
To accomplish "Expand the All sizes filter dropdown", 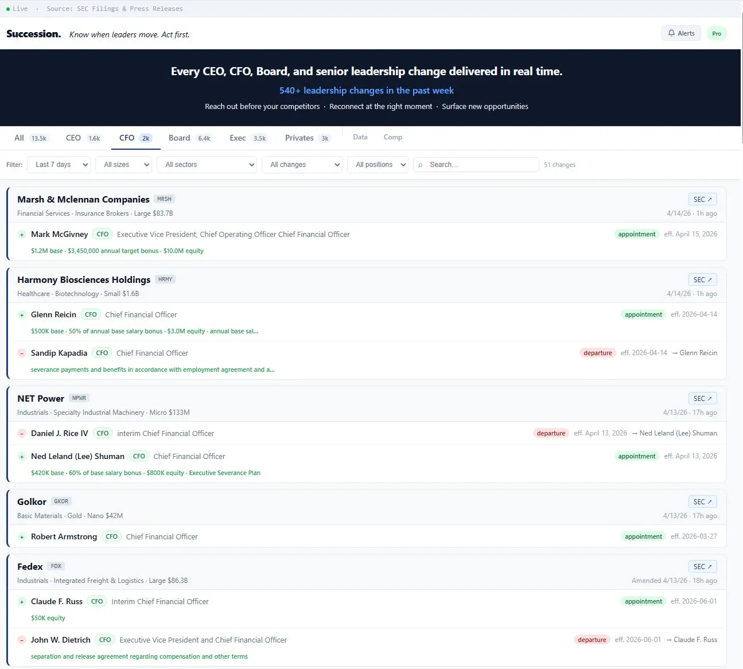I will click(x=124, y=165).
